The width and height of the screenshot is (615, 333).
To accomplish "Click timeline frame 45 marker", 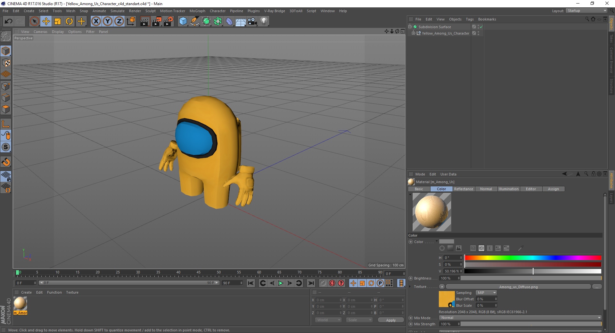I will 199,273.
